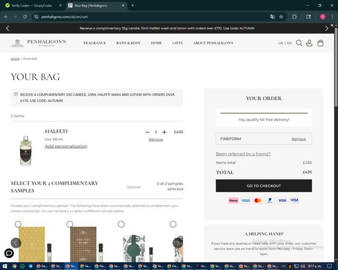Viewport: 338px width, 270px height.
Task: Open About Penhaligon's menu
Action: (x=213, y=43)
